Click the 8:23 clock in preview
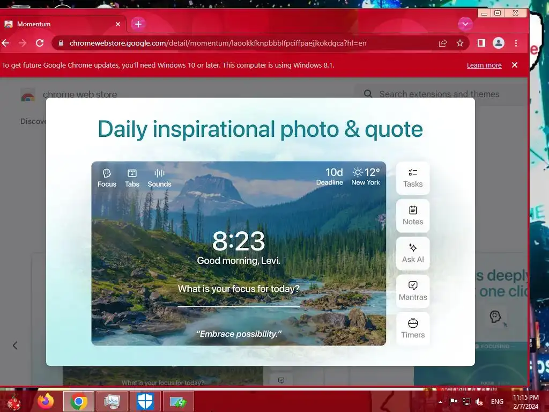This screenshot has height=412, width=549. 239,241
